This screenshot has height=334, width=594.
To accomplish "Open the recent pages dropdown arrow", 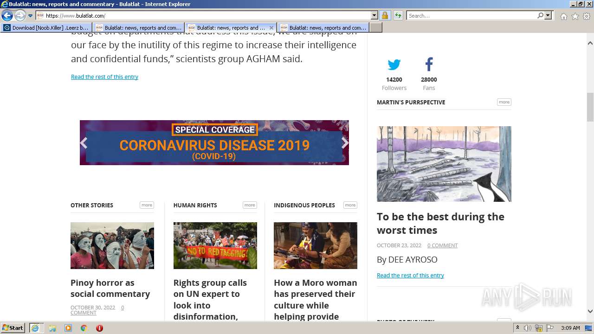I will click(31, 16).
